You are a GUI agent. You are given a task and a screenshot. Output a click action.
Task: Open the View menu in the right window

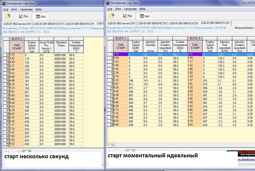pyautogui.click(x=118, y=9)
